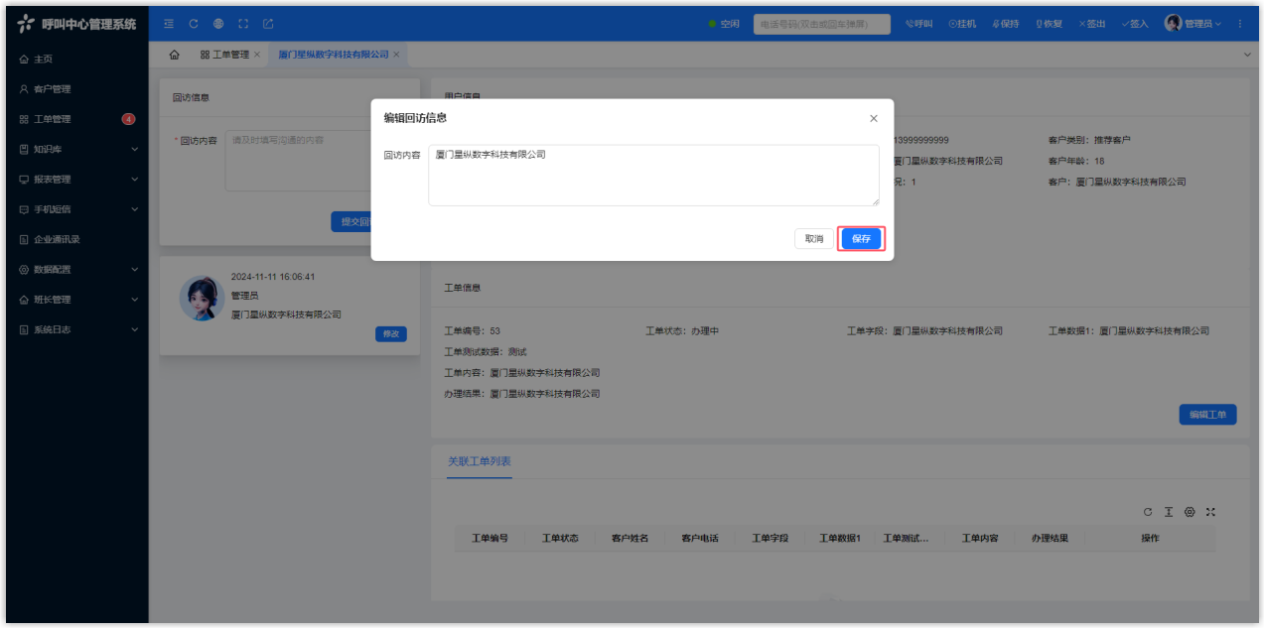1265x629 pixels.
Task: Open table column settings gear icon
Action: point(1190,512)
